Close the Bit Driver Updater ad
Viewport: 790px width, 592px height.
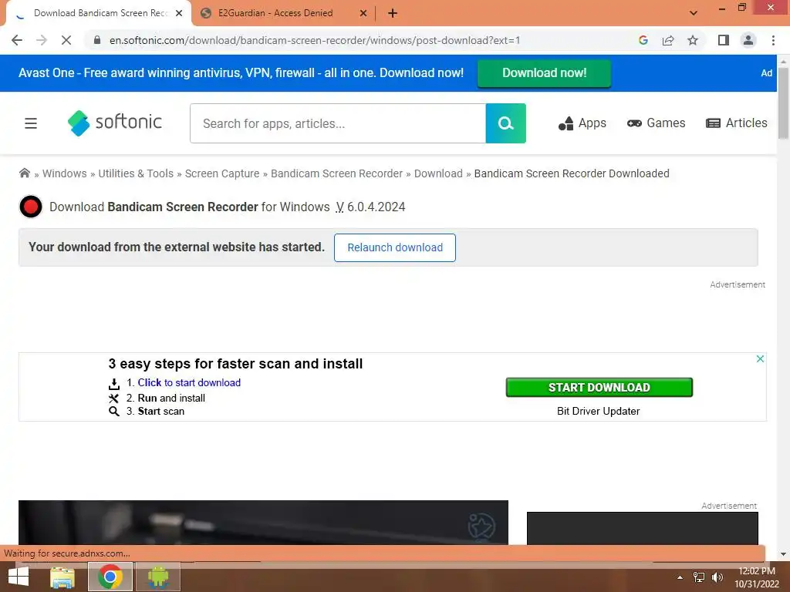pos(760,359)
